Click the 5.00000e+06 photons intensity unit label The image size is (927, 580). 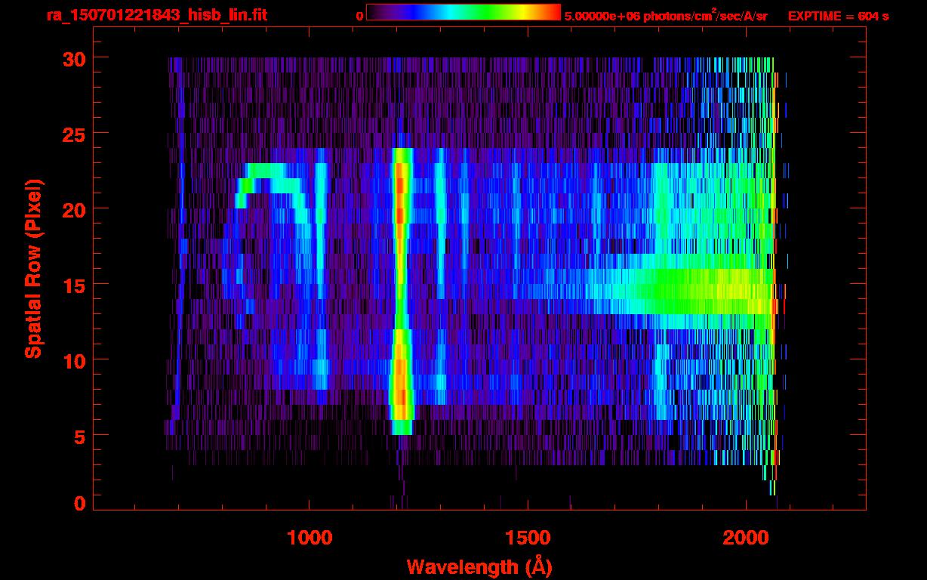(665, 16)
